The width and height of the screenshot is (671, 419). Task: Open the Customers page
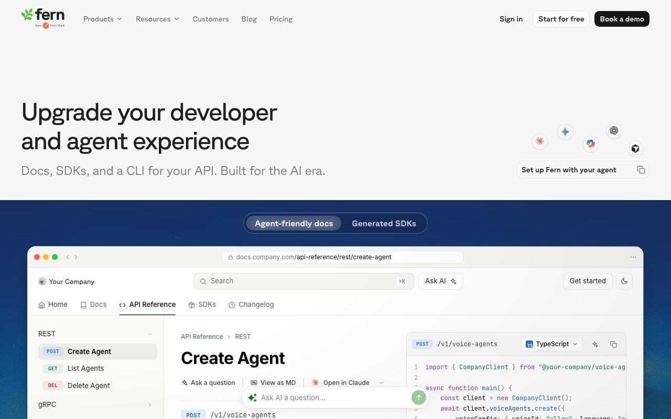point(211,19)
